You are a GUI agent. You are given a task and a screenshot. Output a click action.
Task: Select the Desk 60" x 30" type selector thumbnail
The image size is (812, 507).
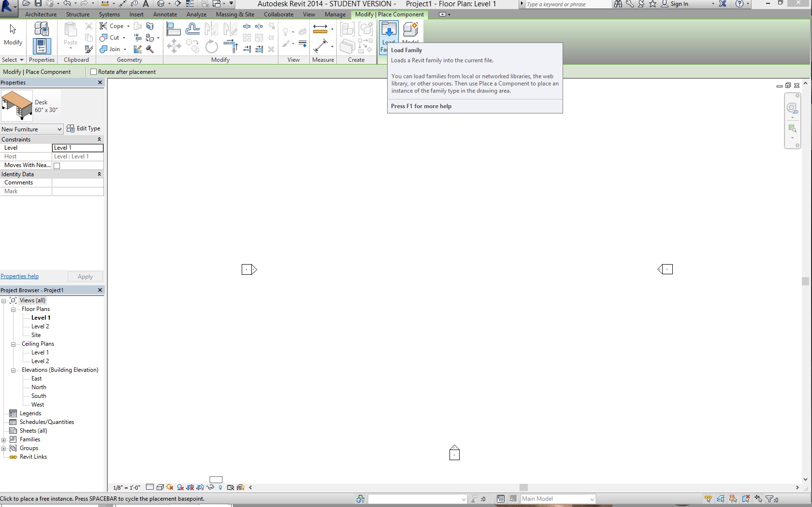pos(17,105)
